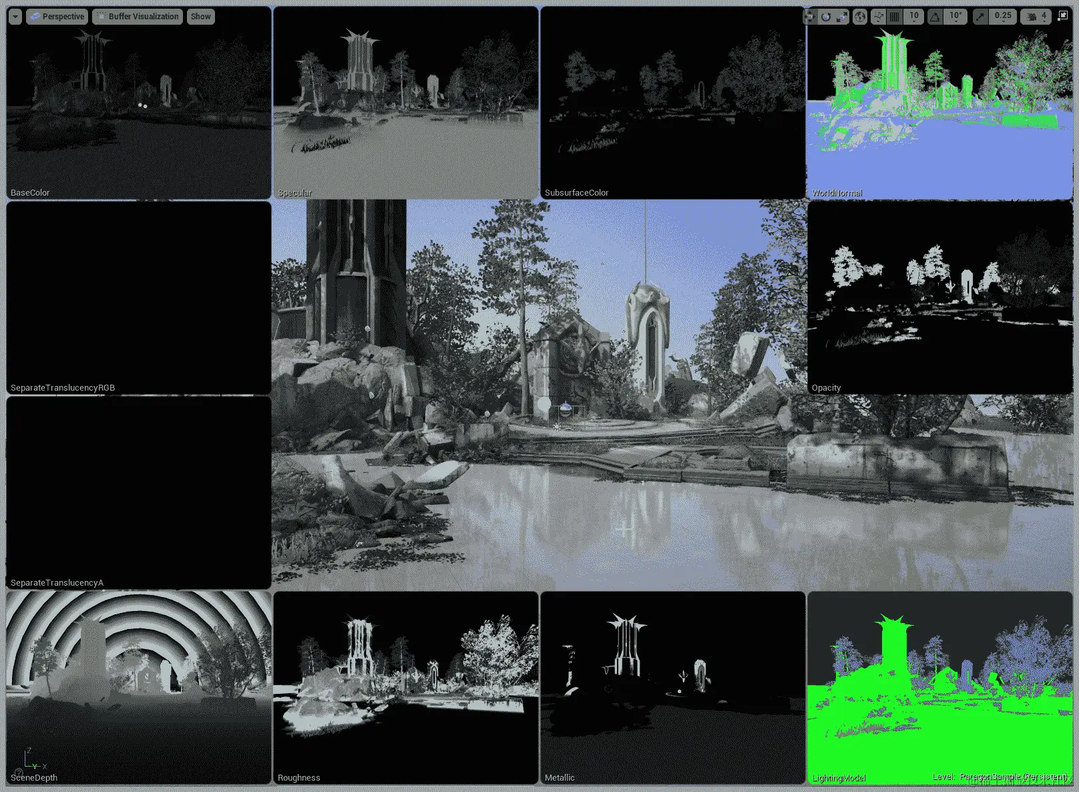1079x792 pixels.
Task: Select the Scale transform tool
Action: coord(842,17)
